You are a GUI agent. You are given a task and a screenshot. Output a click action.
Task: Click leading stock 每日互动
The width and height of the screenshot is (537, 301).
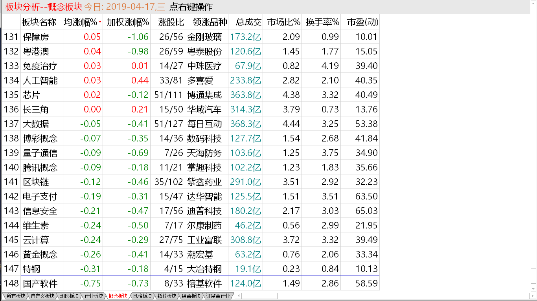[204, 124]
